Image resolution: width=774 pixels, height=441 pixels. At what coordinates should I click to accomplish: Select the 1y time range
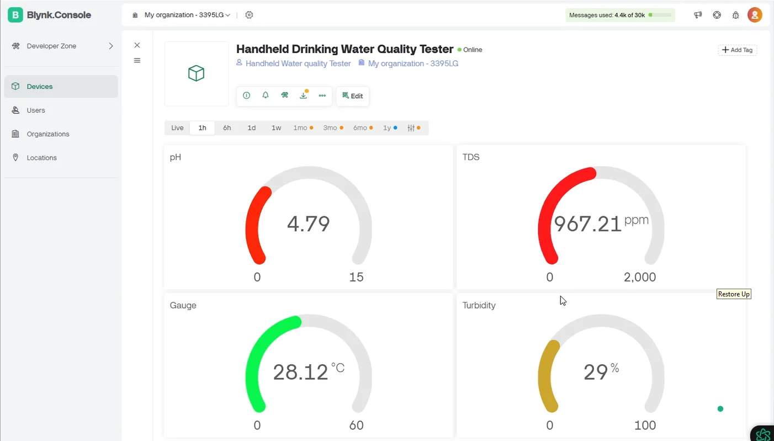[x=390, y=128]
